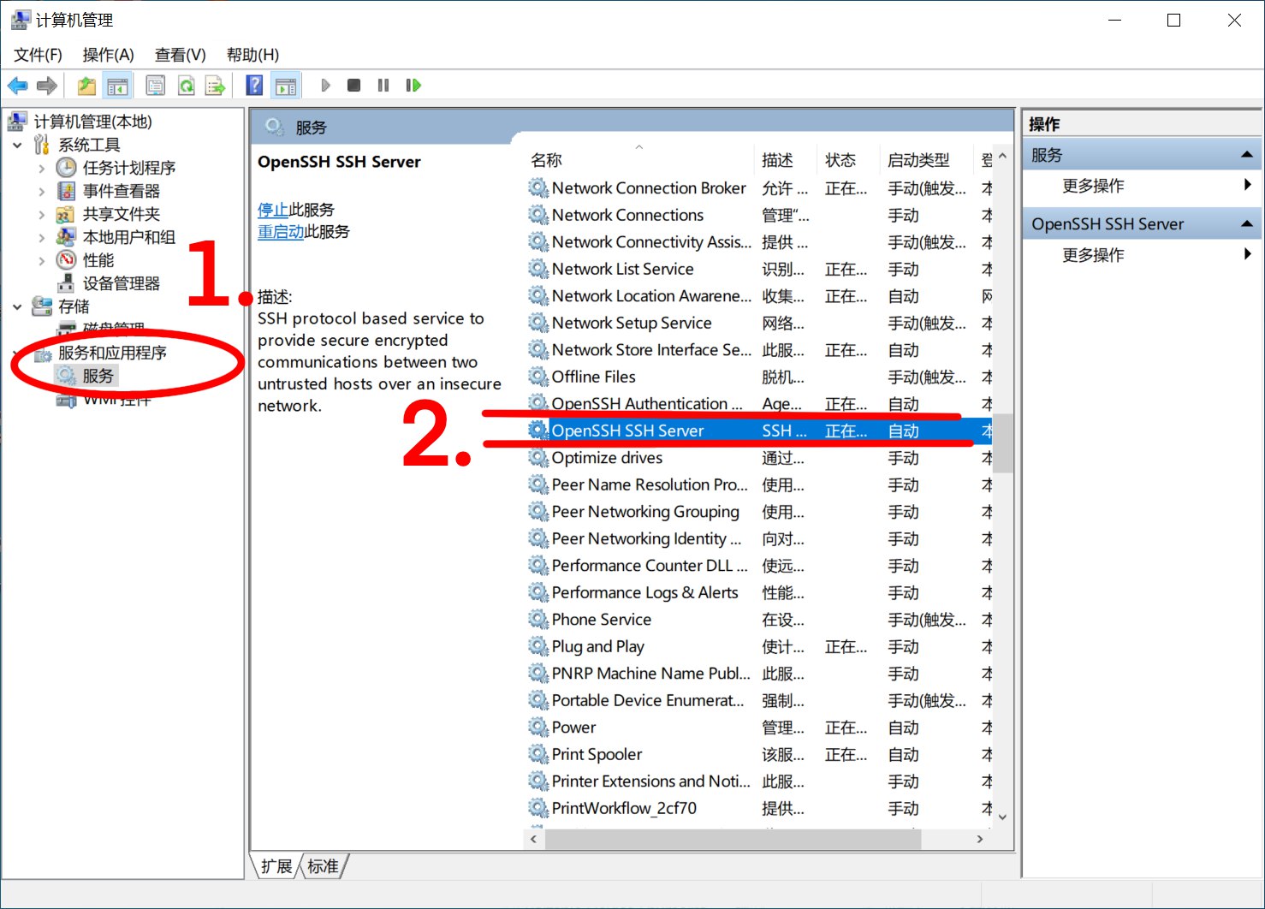Select the Offline Files service
1265x909 pixels.
[759, 377]
